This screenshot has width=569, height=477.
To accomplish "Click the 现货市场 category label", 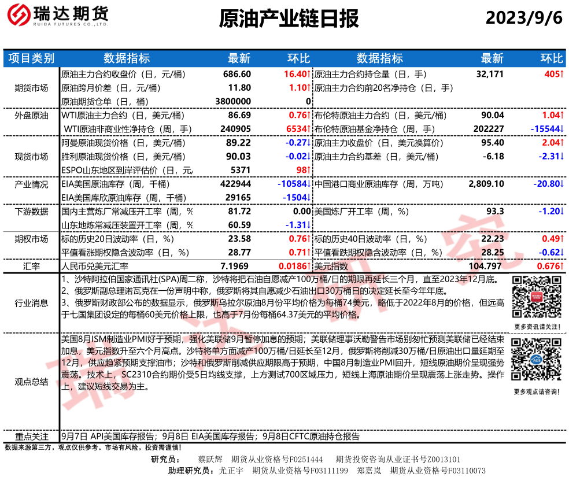I will tap(31, 156).
